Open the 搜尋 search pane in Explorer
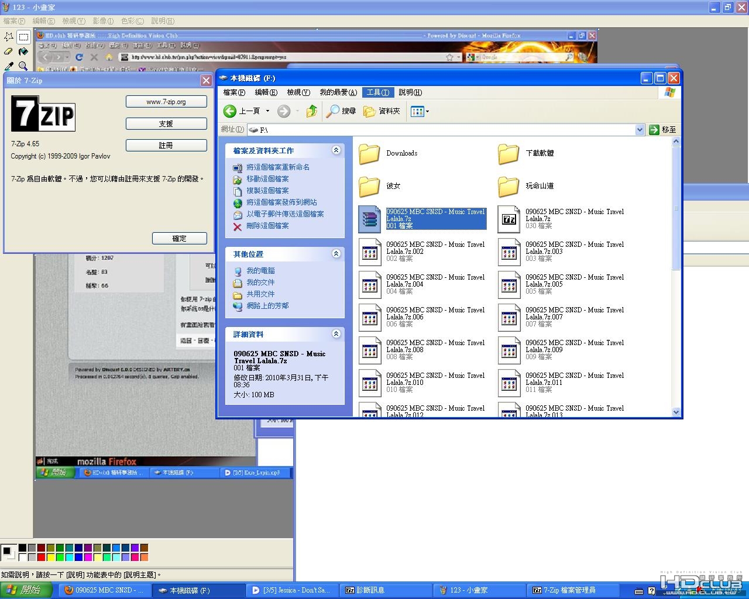The height and width of the screenshot is (599, 749). tap(341, 111)
